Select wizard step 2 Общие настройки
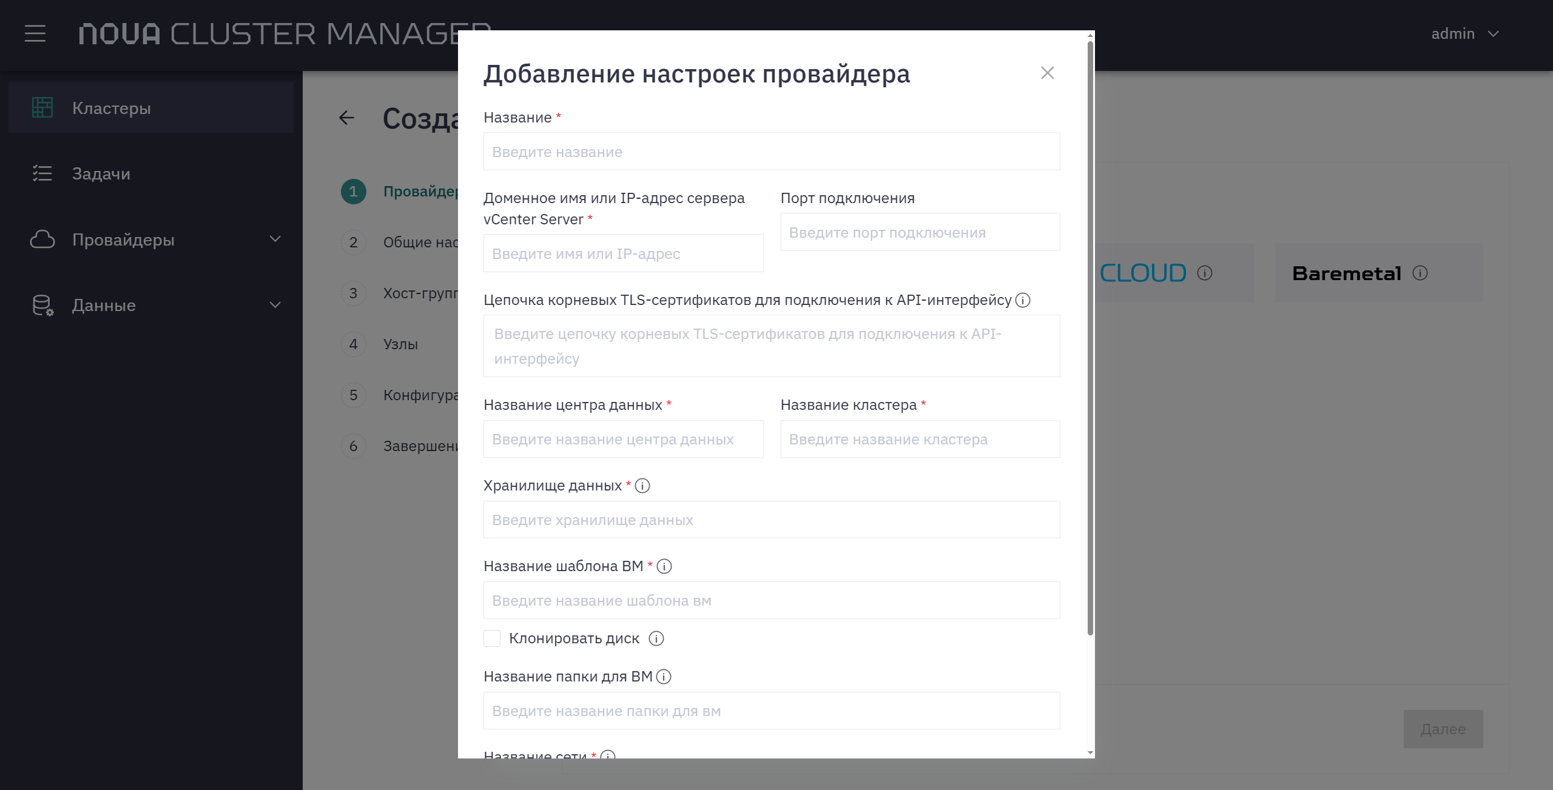1553x790 pixels. pos(399,243)
